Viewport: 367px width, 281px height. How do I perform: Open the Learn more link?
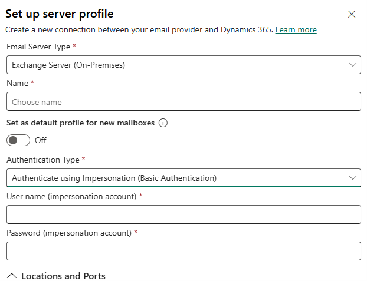[x=296, y=29]
